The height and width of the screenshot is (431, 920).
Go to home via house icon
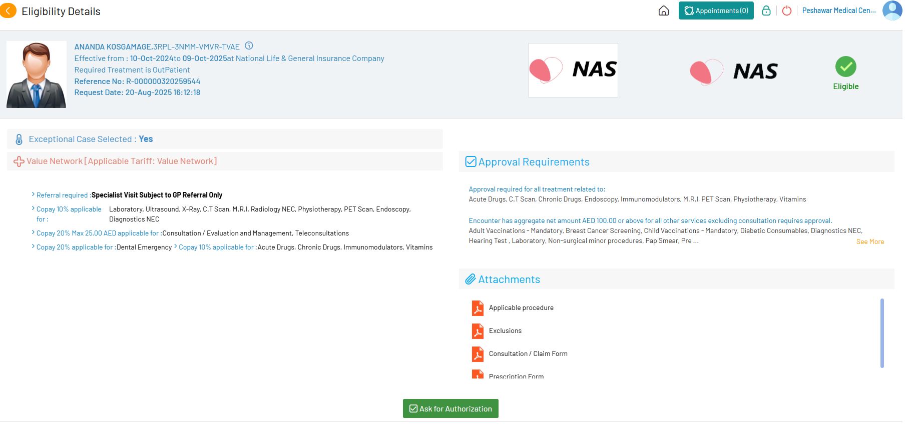click(x=663, y=11)
